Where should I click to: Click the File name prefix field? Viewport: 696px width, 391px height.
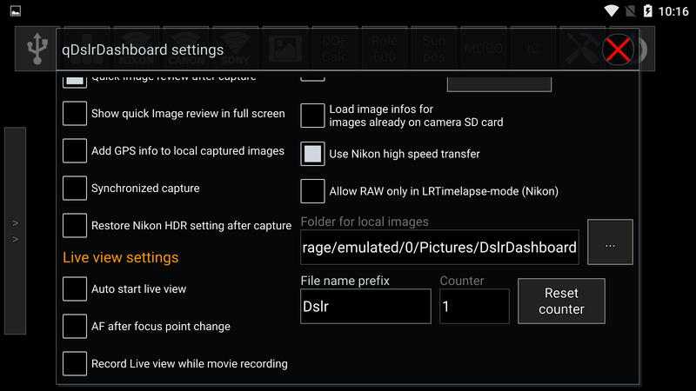pos(365,307)
